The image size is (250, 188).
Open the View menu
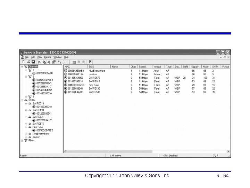point(40,57)
